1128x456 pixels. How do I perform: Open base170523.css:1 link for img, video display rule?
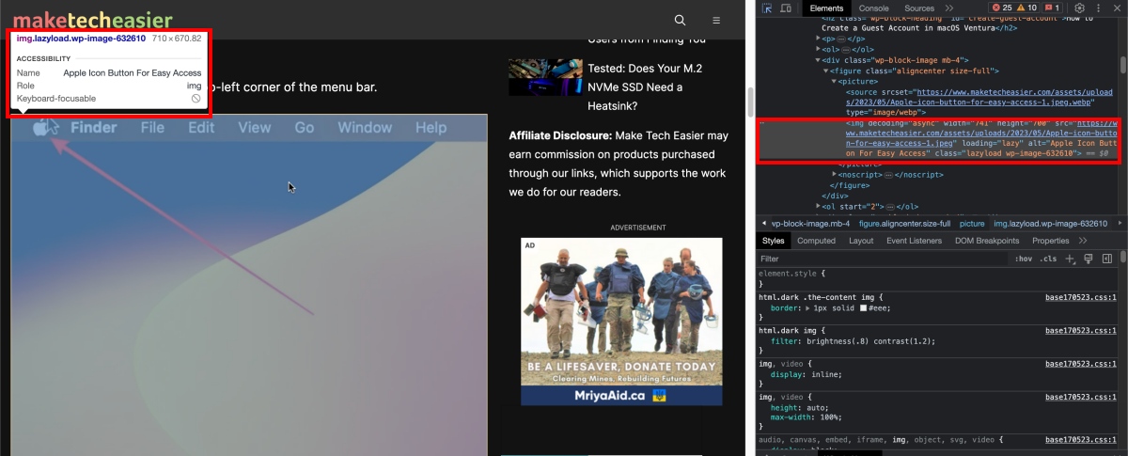(x=1080, y=363)
